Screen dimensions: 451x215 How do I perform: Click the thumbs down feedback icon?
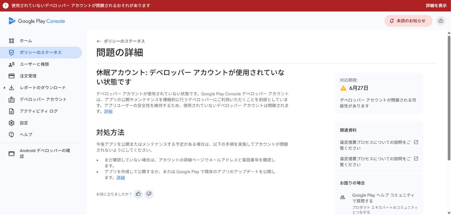pyautogui.click(x=149, y=194)
